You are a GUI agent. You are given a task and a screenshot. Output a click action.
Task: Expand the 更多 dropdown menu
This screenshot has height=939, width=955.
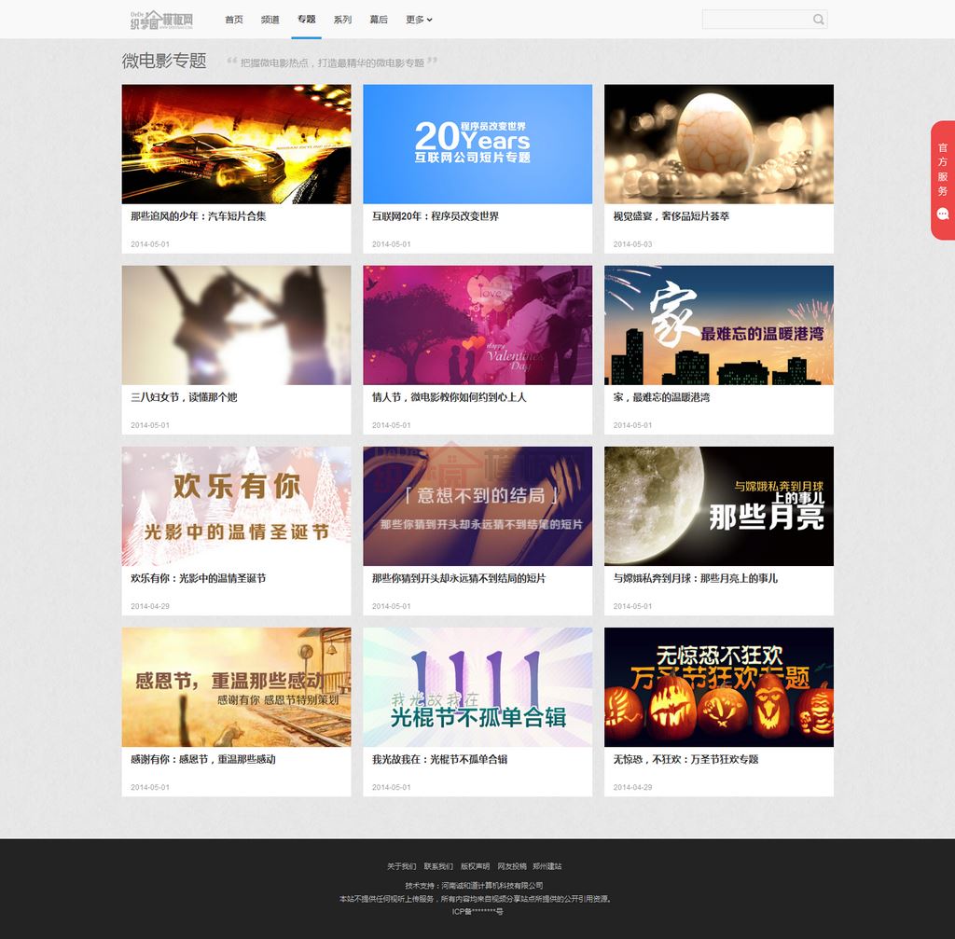pos(419,20)
